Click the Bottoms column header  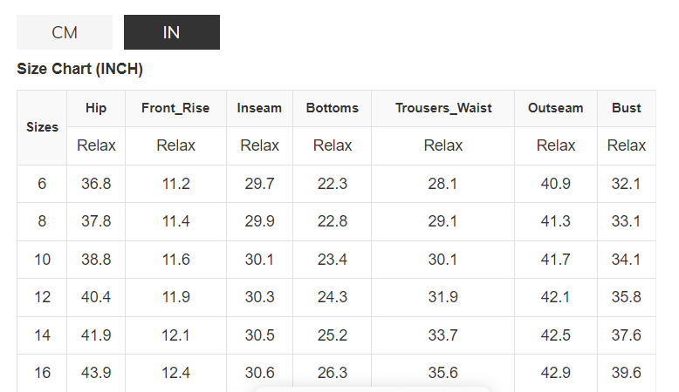point(332,108)
